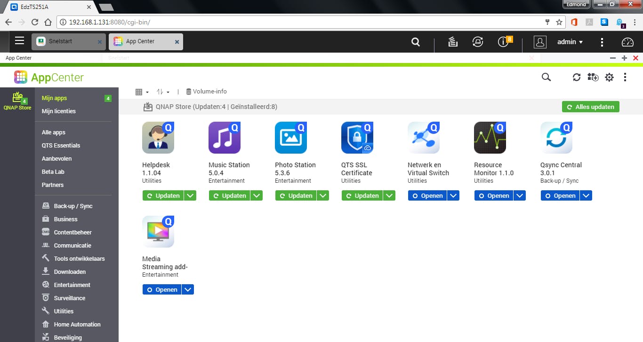Open App Center settings gear
The height and width of the screenshot is (342, 643).
(x=609, y=77)
